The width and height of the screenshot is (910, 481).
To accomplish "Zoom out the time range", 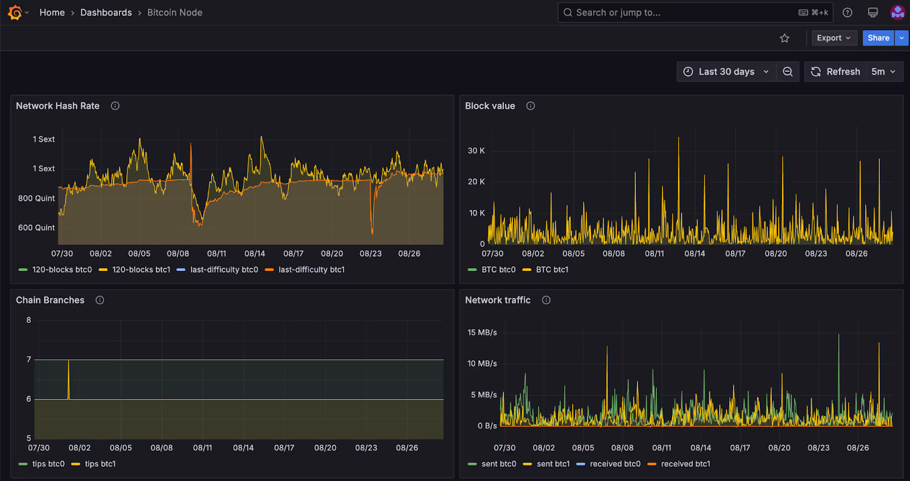I will click(788, 72).
